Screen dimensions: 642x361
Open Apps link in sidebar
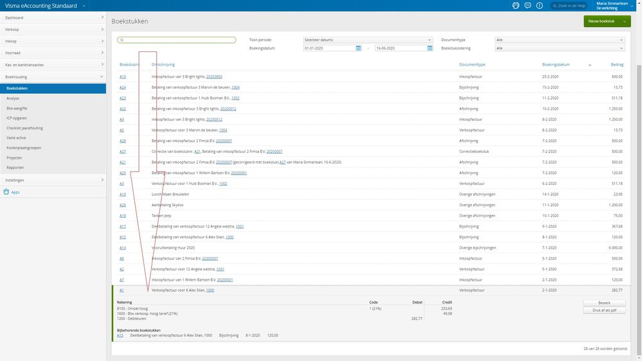tap(15, 192)
